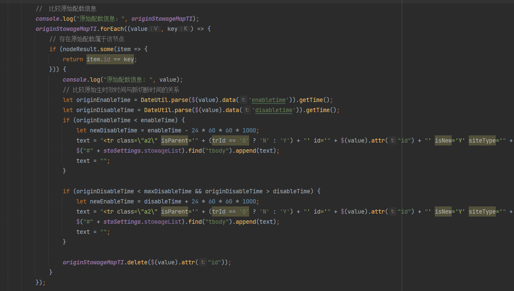Screen dimensions: 514x291
Task: Place cursor on originStowageMapTI in first console.log
Action: tap(163, 19)
